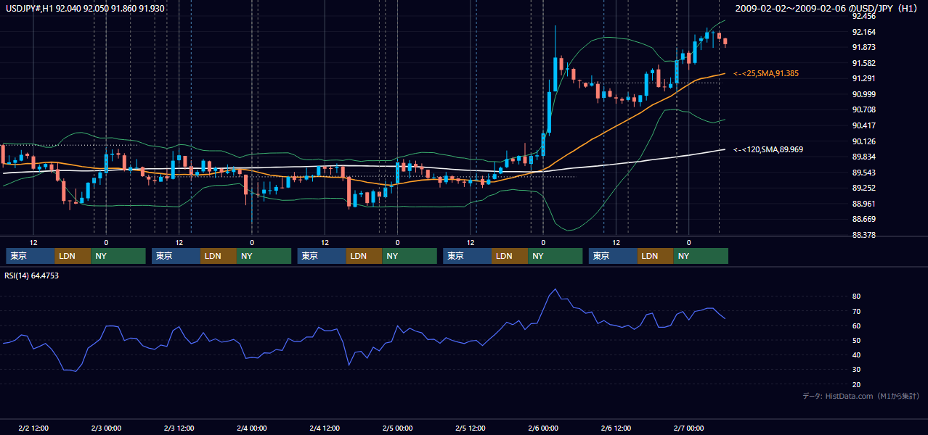928x435 pixels.
Task: Click the RSI 30 level label
Action: (857, 370)
